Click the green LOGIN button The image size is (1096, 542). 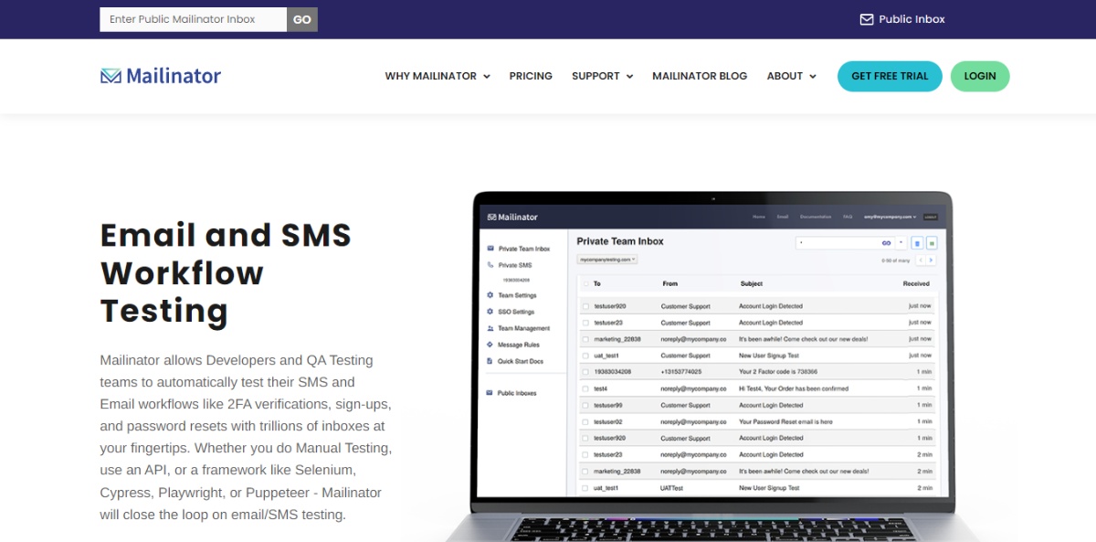coord(980,76)
